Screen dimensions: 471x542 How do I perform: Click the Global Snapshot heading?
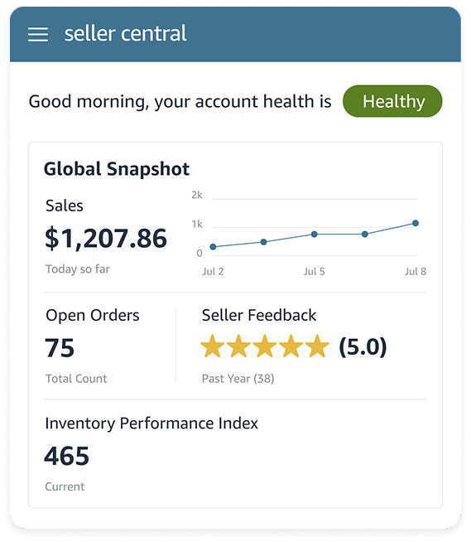click(x=117, y=169)
